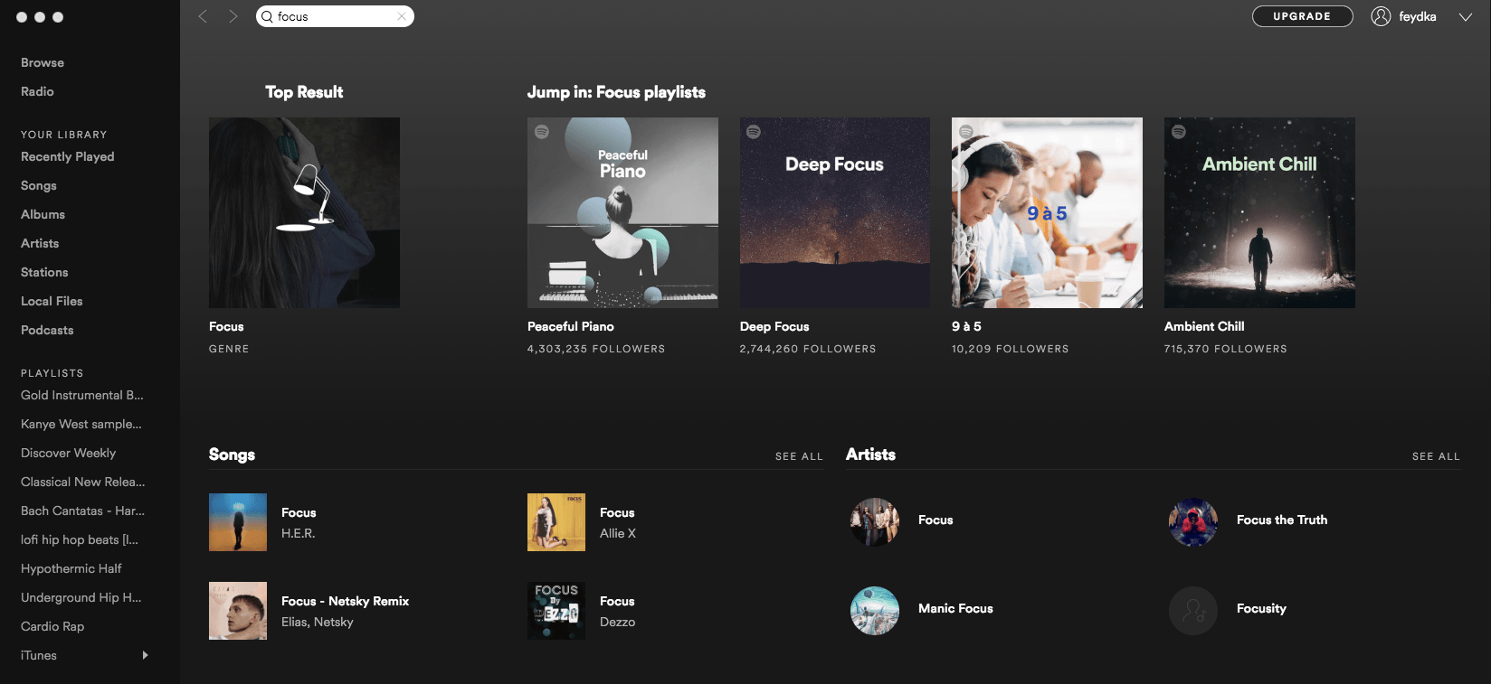Open Recently Played library
This screenshot has width=1491, height=684.
68,156
